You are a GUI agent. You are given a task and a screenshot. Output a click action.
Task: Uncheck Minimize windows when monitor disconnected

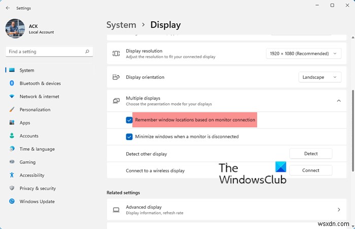tap(129, 136)
